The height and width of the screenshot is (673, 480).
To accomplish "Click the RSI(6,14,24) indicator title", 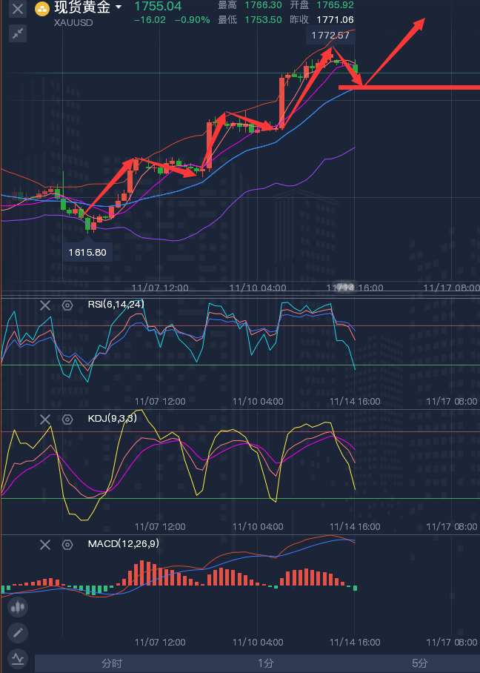I will coord(116,305).
